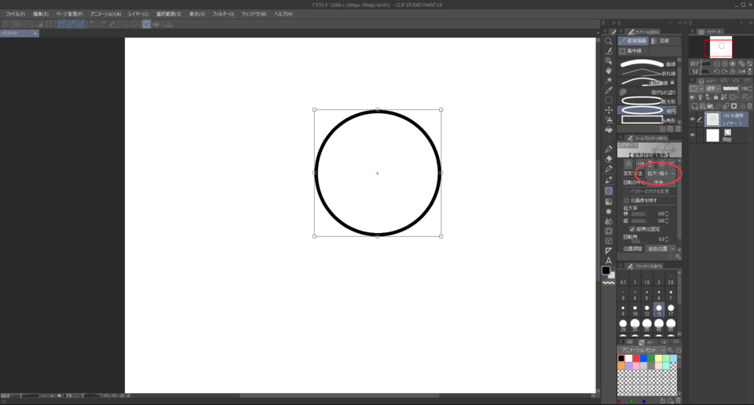Create new raster layer icon
This screenshot has height=405, width=754.
(694, 106)
